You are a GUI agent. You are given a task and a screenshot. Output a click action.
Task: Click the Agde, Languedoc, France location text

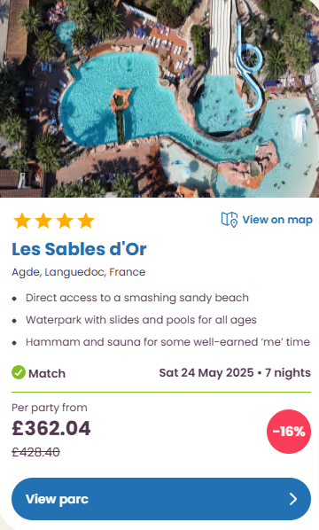78,272
